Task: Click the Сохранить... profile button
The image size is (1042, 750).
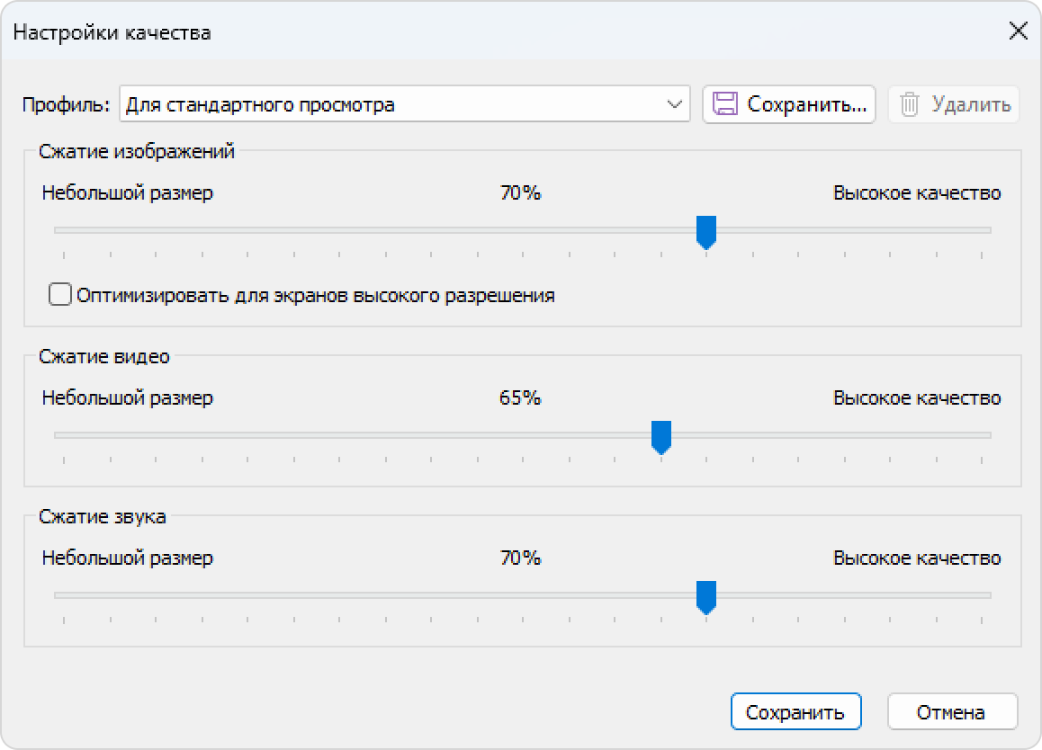Action: click(789, 104)
